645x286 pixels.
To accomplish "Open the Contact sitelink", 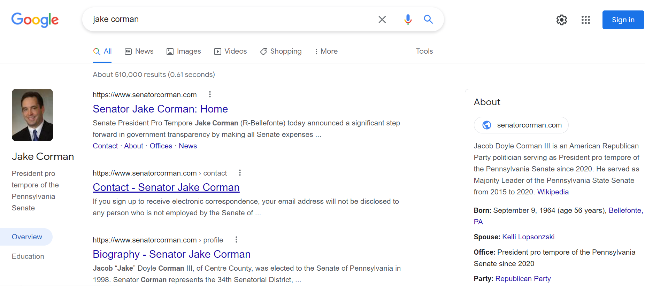I will click(x=105, y=146).
